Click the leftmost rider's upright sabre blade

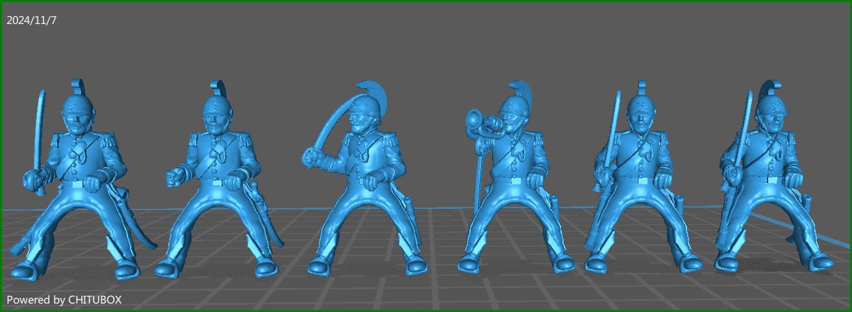(x=42, y=126)
